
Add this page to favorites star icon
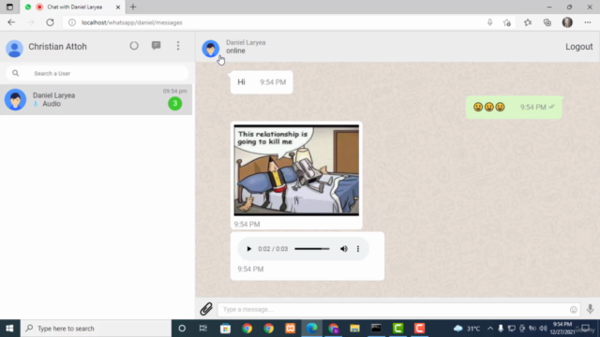click(x=507, y=22)
